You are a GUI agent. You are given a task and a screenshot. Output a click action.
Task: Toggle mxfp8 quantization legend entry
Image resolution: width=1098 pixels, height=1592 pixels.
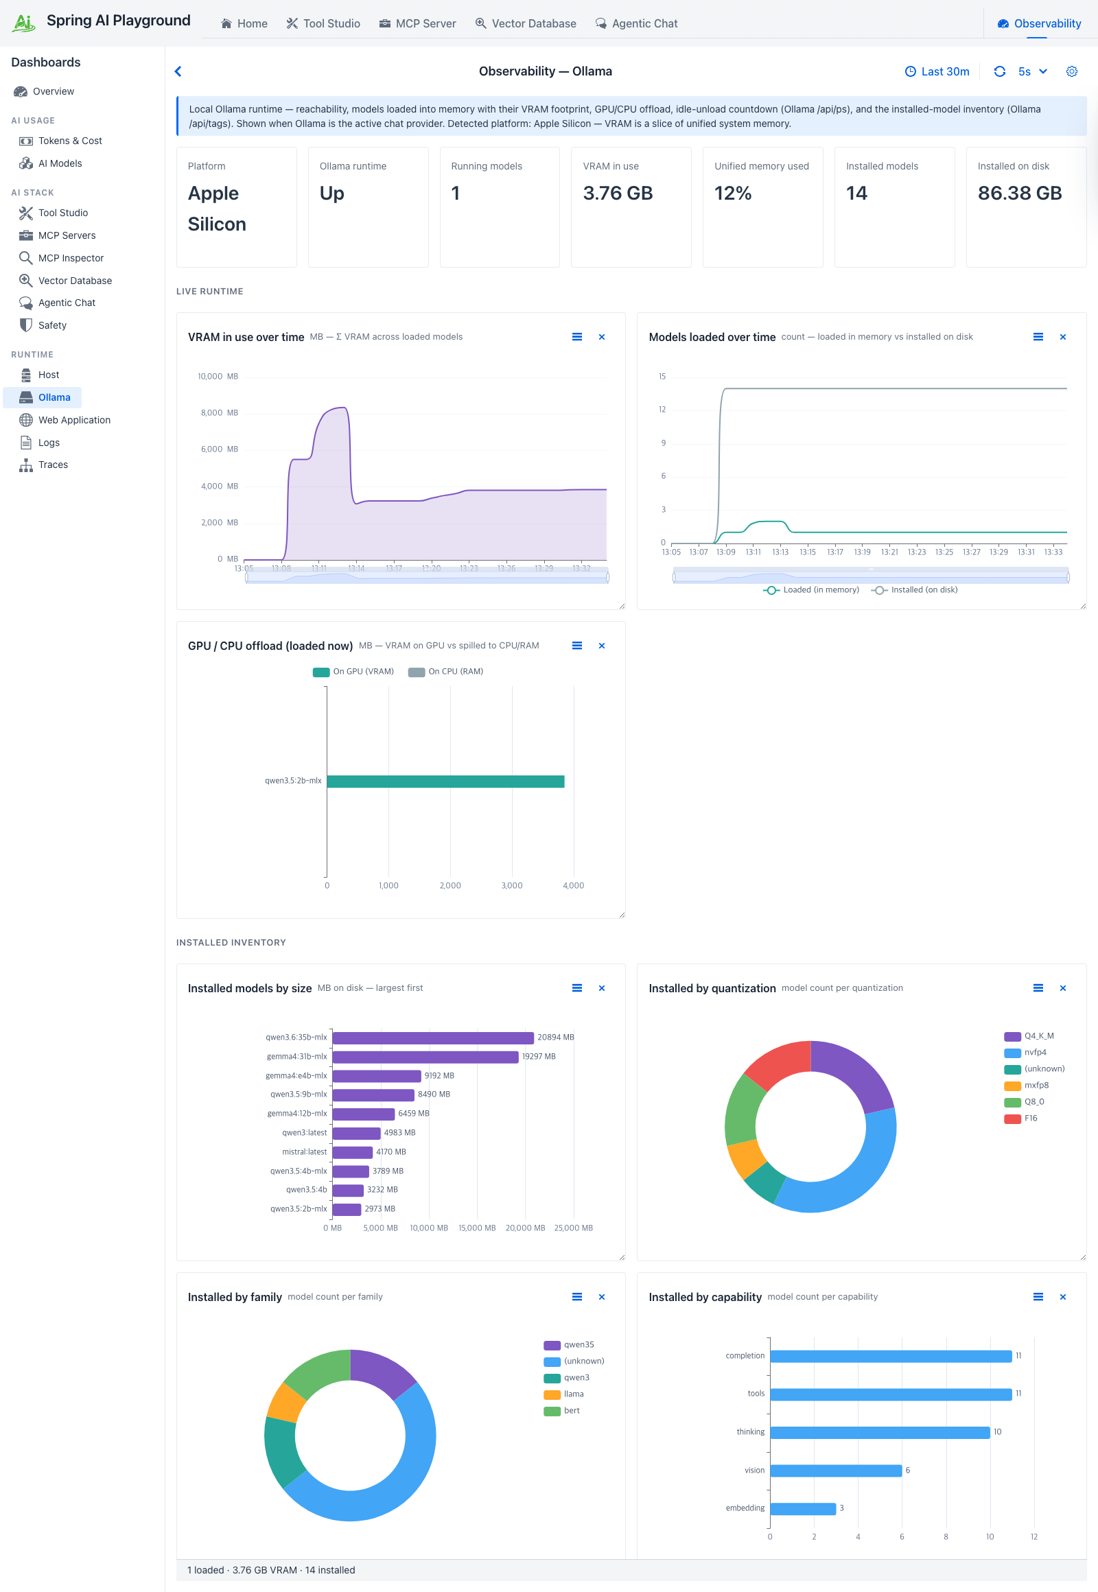pos(1027,1086)
